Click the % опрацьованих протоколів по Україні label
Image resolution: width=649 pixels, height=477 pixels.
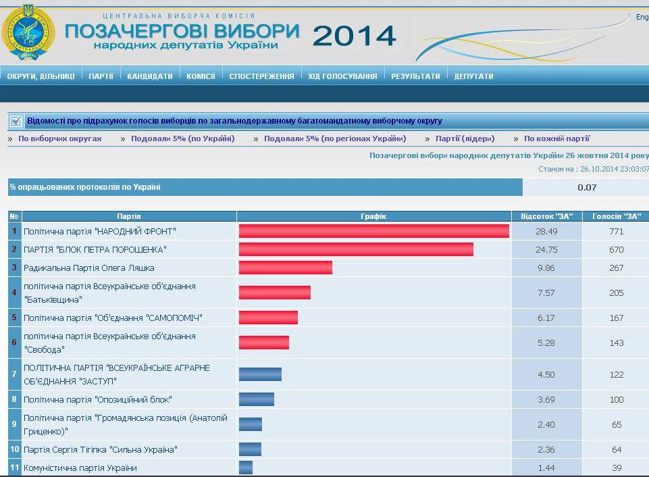85,187
